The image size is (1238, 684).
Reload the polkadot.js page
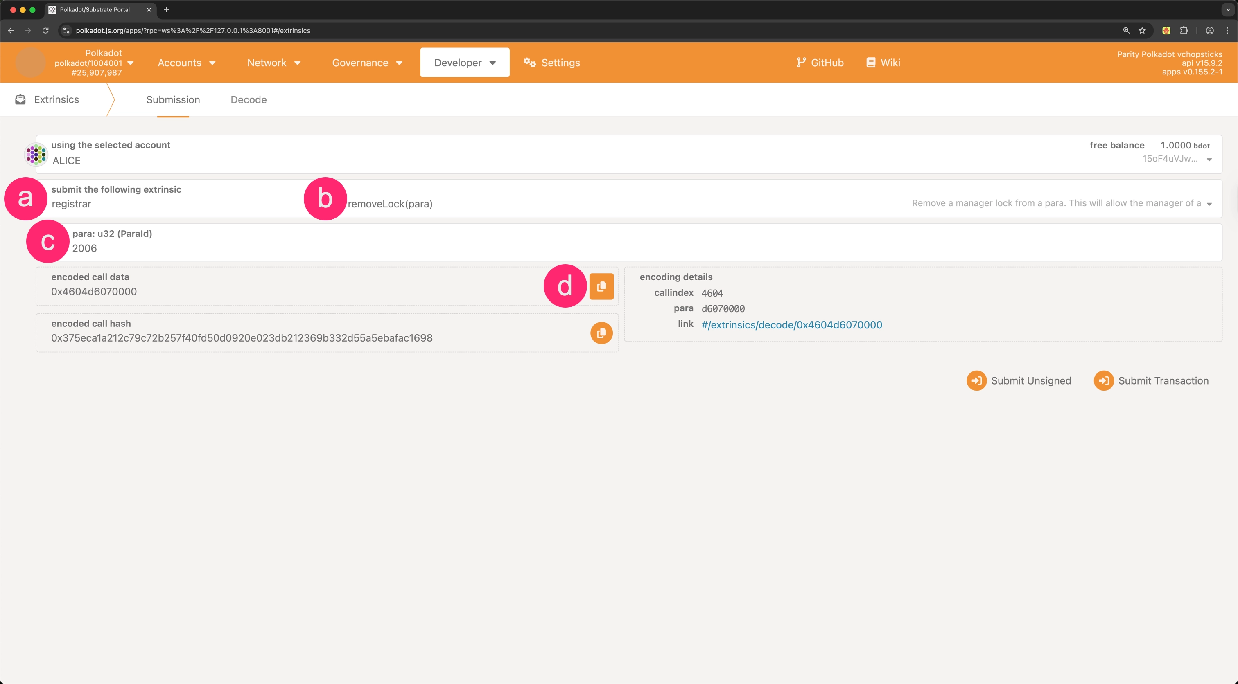coord(45,30)
